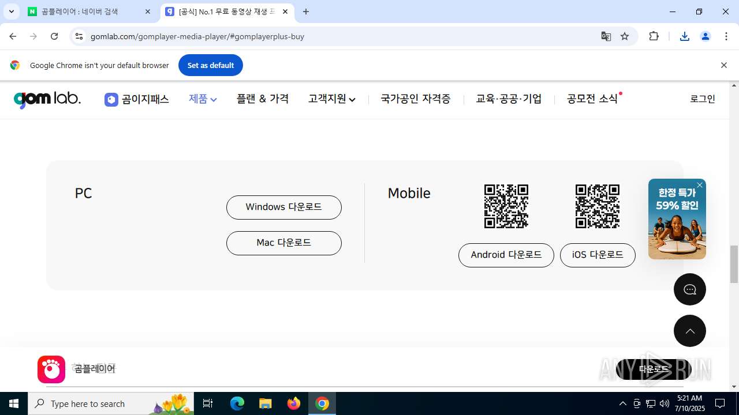Open the Chrome profile icon
The width and height of the screenshot is (739, 415).
click(706, 36)
